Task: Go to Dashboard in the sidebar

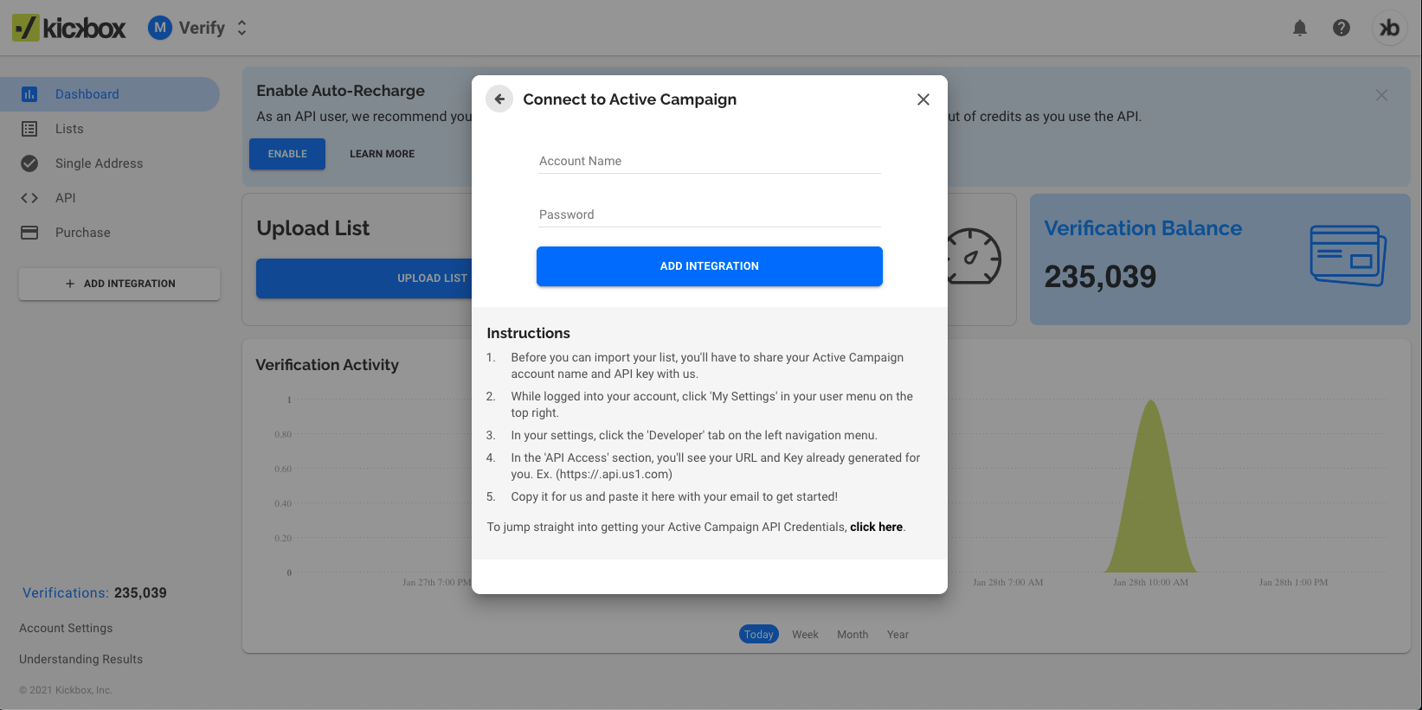Action: (x=110, y=94)
